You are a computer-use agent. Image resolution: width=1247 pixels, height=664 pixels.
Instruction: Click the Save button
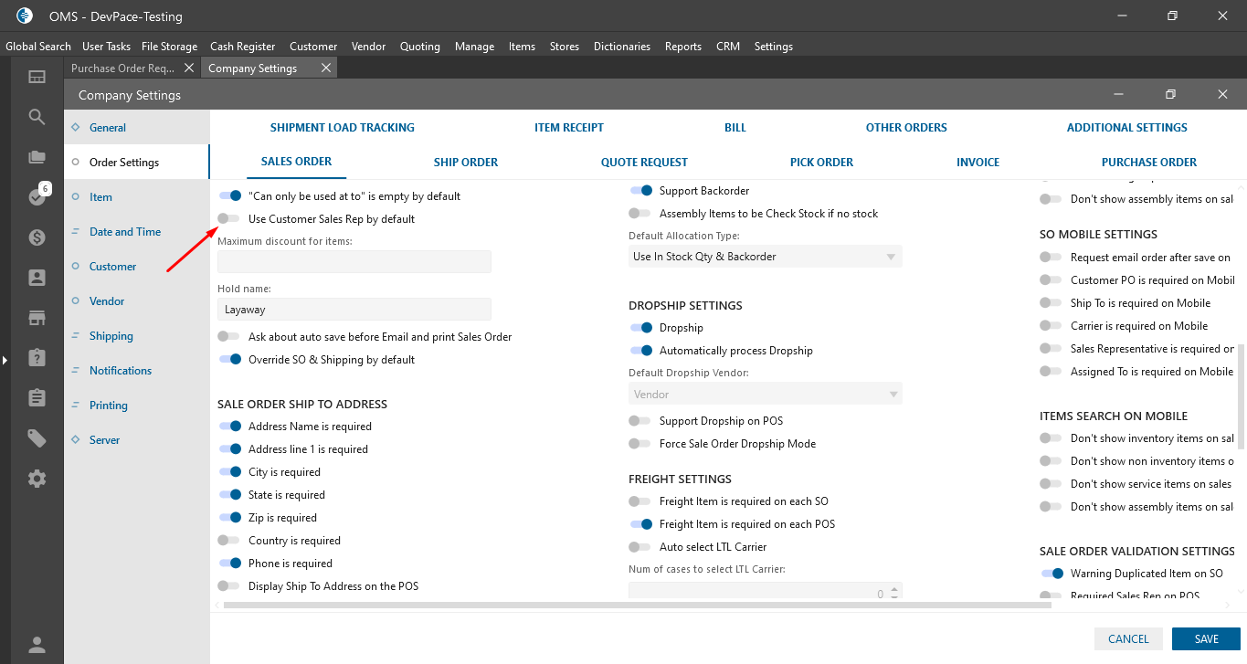click(1206, 639)
